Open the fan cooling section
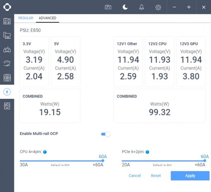Viewport: 211px width, 192px height. (7, 78)
